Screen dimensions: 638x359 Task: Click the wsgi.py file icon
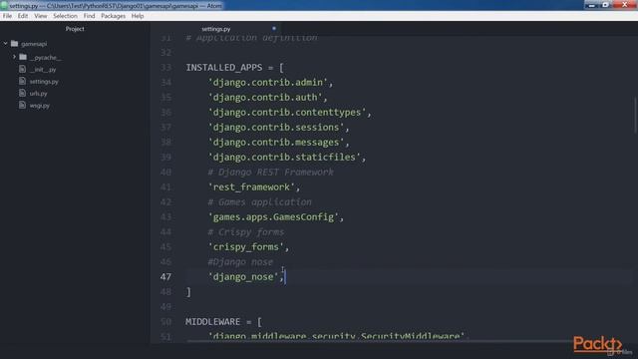22,105
